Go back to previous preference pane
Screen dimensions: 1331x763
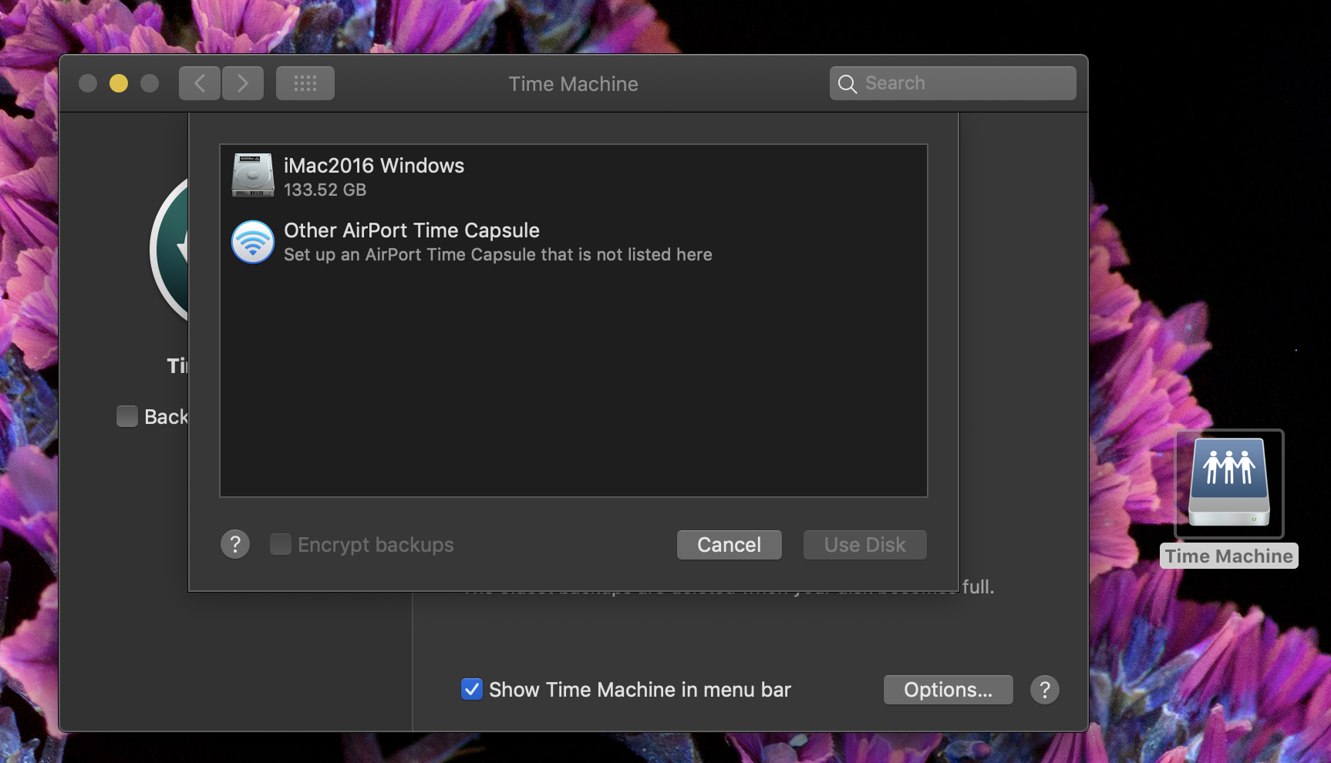pyautogui.click(x=200, y=83)
